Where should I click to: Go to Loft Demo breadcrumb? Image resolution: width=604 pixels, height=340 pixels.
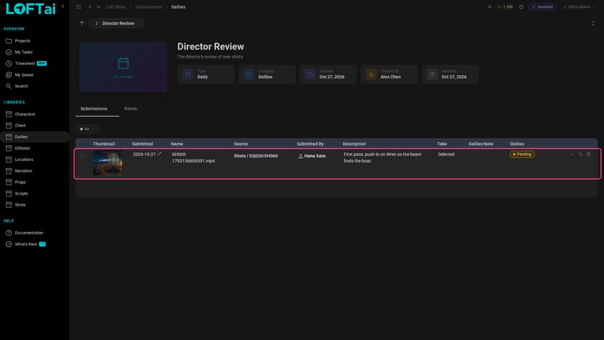click(116, 7)
